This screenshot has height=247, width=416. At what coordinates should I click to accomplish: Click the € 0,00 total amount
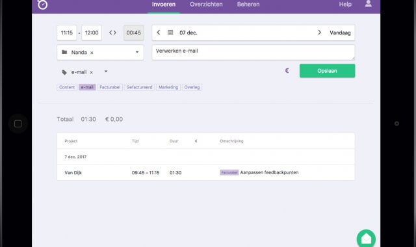(x=114, y=119)
